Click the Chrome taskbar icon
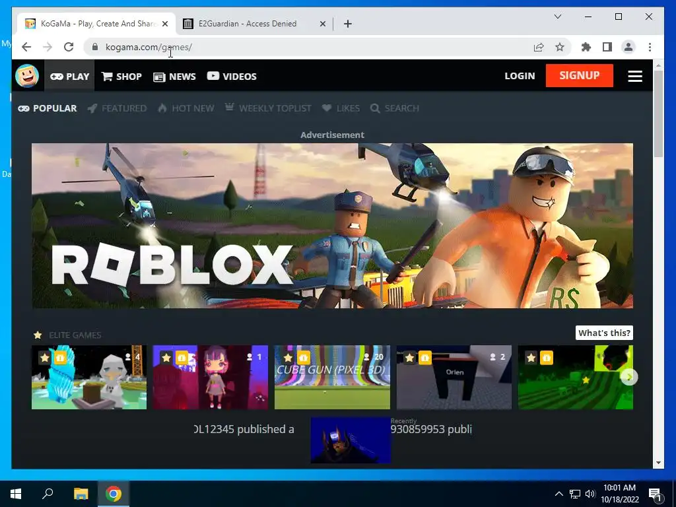This screenshot has width=676, height=507. pos(114,494)
